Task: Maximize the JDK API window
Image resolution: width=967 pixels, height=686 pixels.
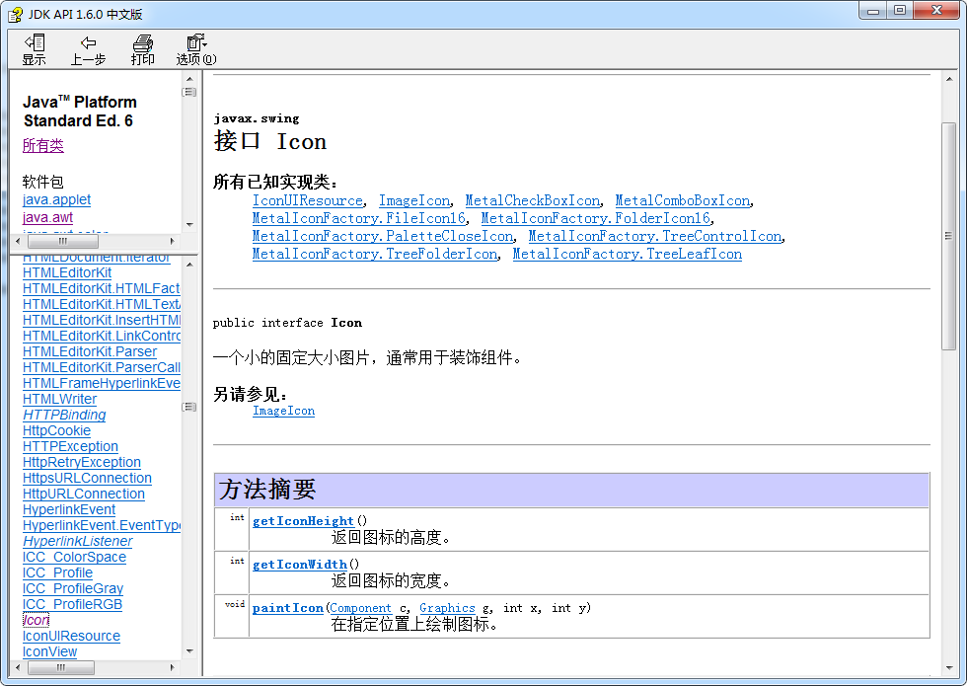Action: pos(900,11)
